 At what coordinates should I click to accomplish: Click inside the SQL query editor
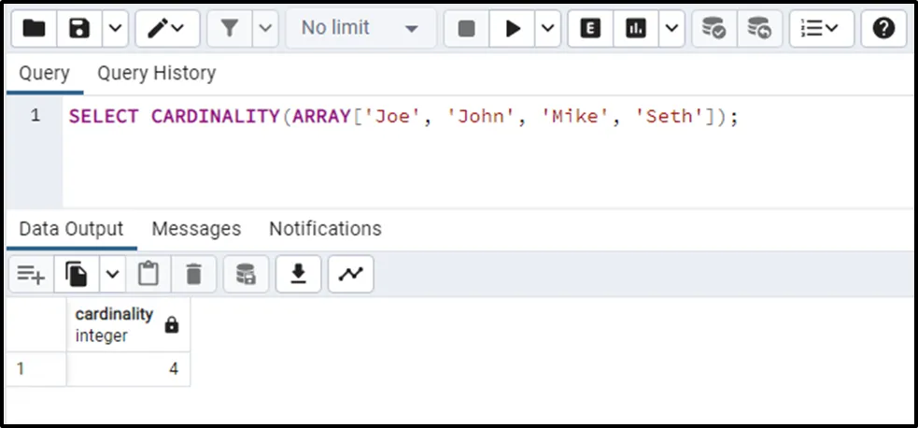pyautogui.click(x=467, y=159)
